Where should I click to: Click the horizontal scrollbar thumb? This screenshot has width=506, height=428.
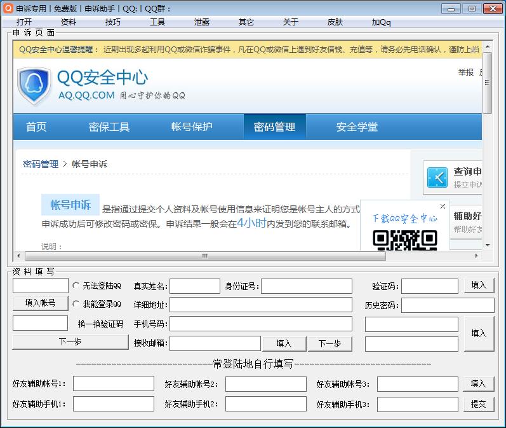pos(205,256)
